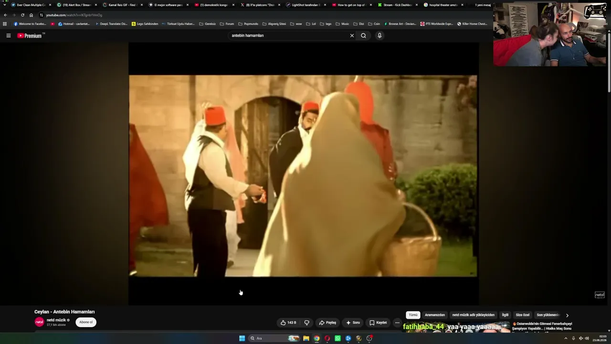Close the 'Kamal Reis GIF' tab
Screen dimensions: 611x344
142,5
